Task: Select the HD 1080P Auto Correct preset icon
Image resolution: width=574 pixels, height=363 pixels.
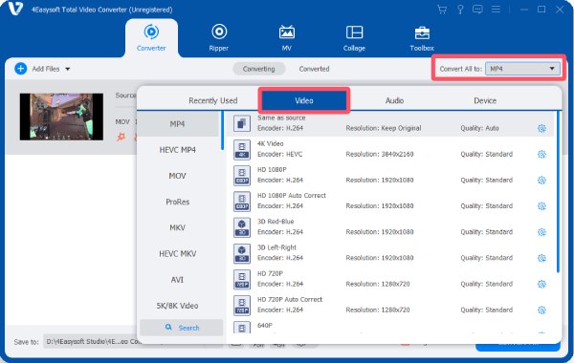Action: 242,202
